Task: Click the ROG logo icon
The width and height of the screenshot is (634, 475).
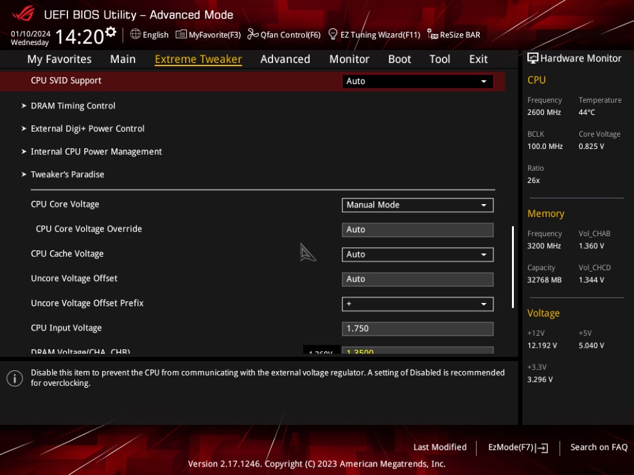Action: (x=23, y=14)
